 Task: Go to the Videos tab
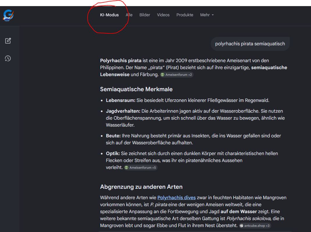coord(163,15)
